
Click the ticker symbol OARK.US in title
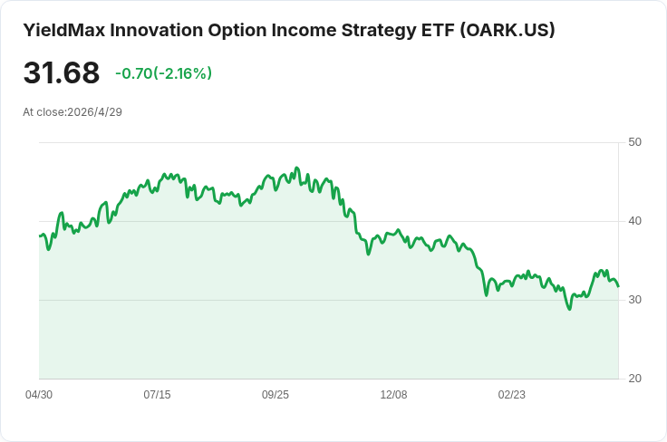[507, 31]
